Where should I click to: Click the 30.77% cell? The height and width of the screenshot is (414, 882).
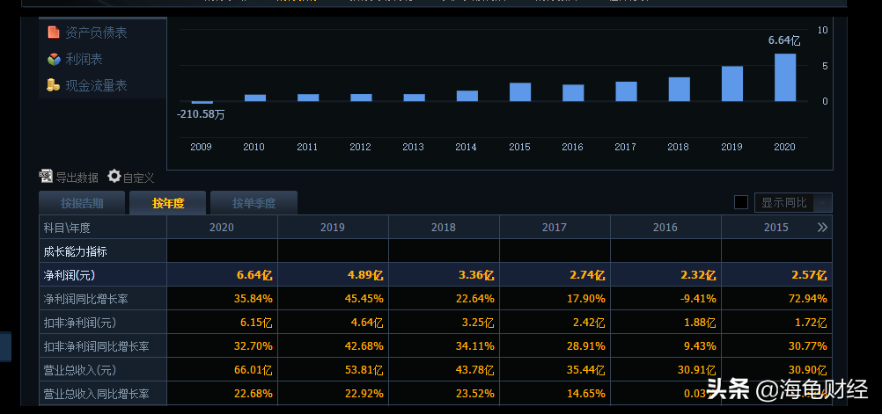[x=776, y=346]
